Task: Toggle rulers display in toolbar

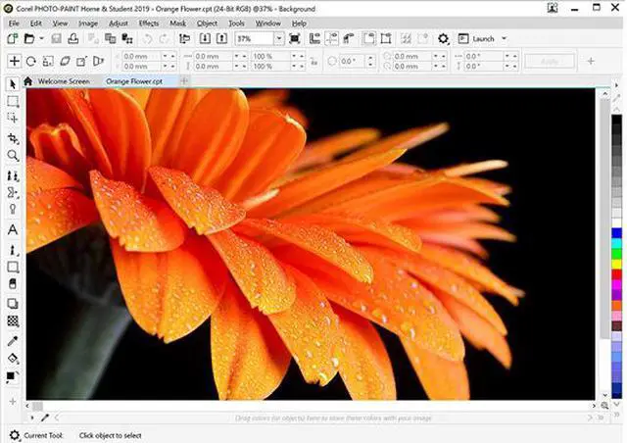Action: coord(315,39)
